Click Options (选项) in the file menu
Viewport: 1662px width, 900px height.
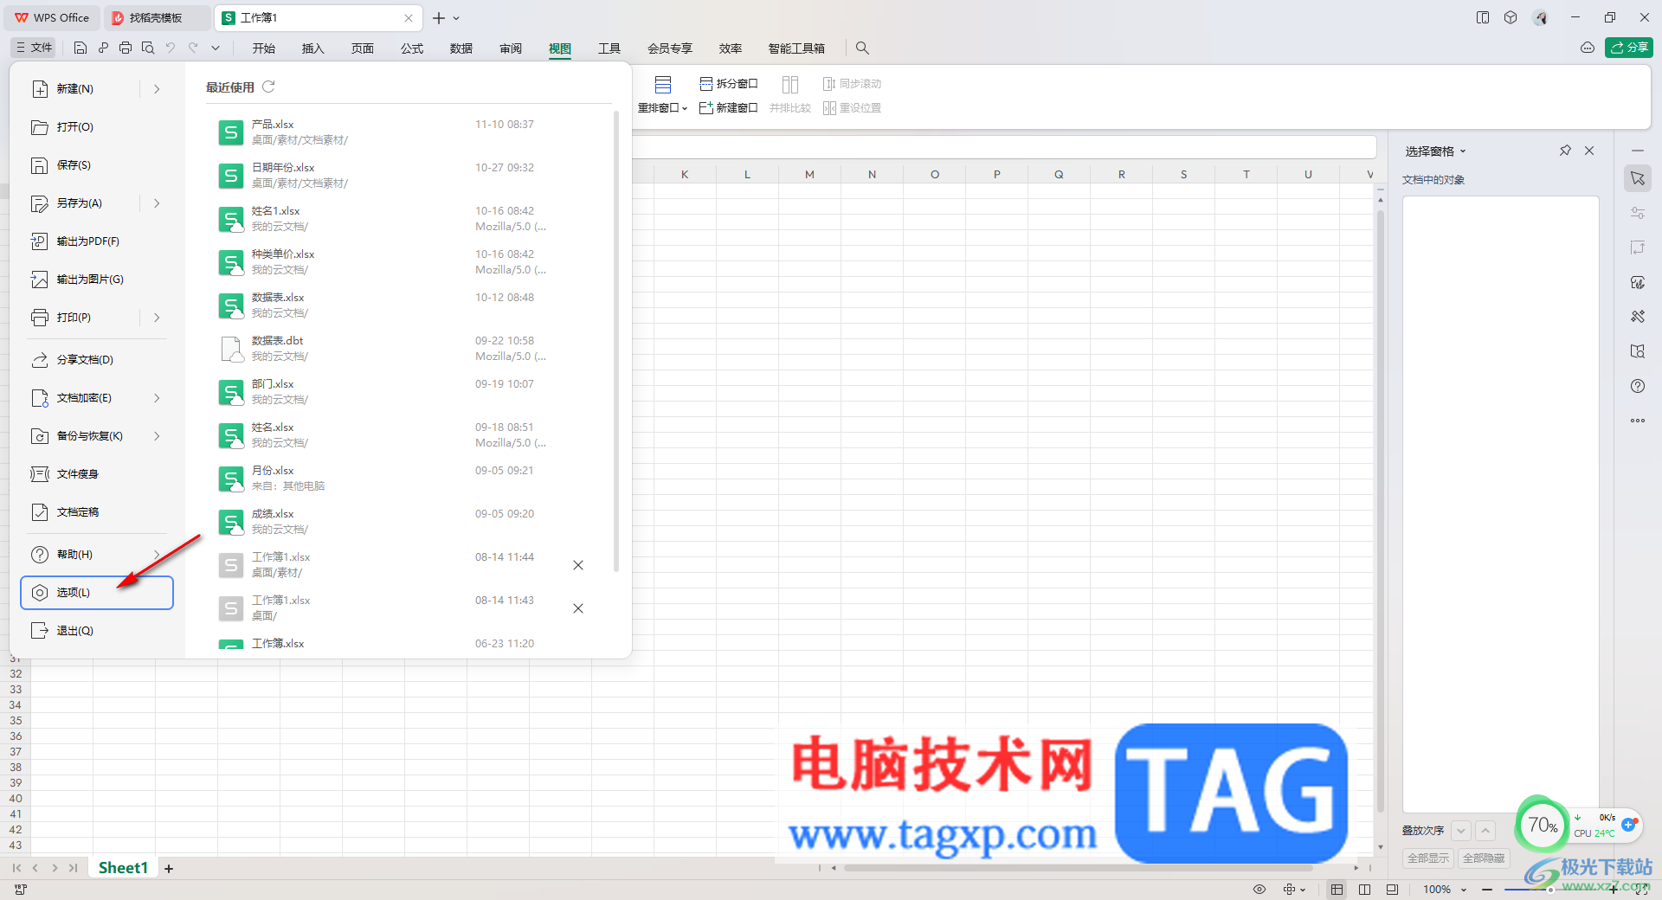coord(97,593)
